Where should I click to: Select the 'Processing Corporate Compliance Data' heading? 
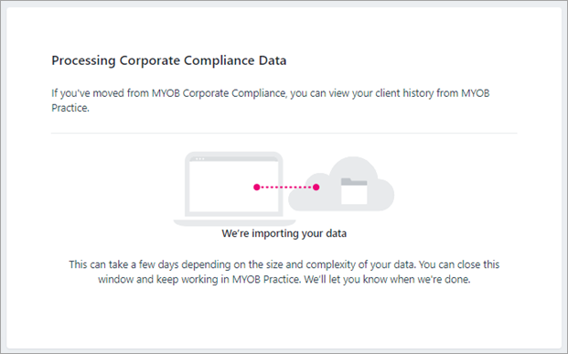[x=169, y=60]
